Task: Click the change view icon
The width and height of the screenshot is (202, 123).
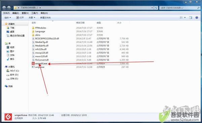Action: (x=181, y=17)
